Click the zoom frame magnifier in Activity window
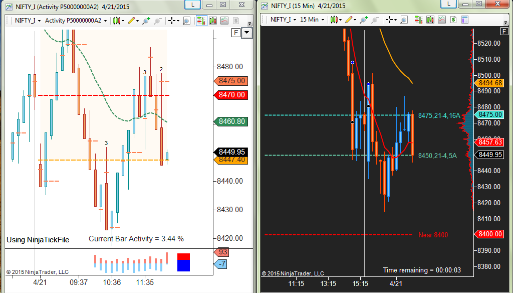The height and width of the screenshot is (293, 513). [x=186, y=21]
